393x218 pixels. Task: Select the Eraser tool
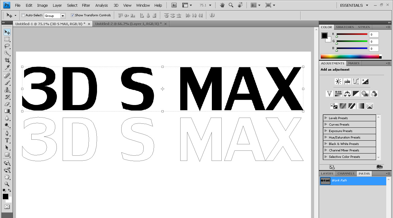(7, 104)
